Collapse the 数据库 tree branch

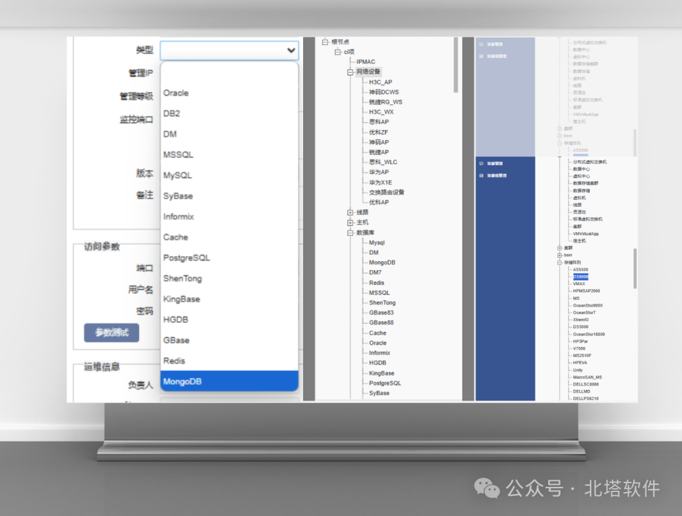pos(350,233)
